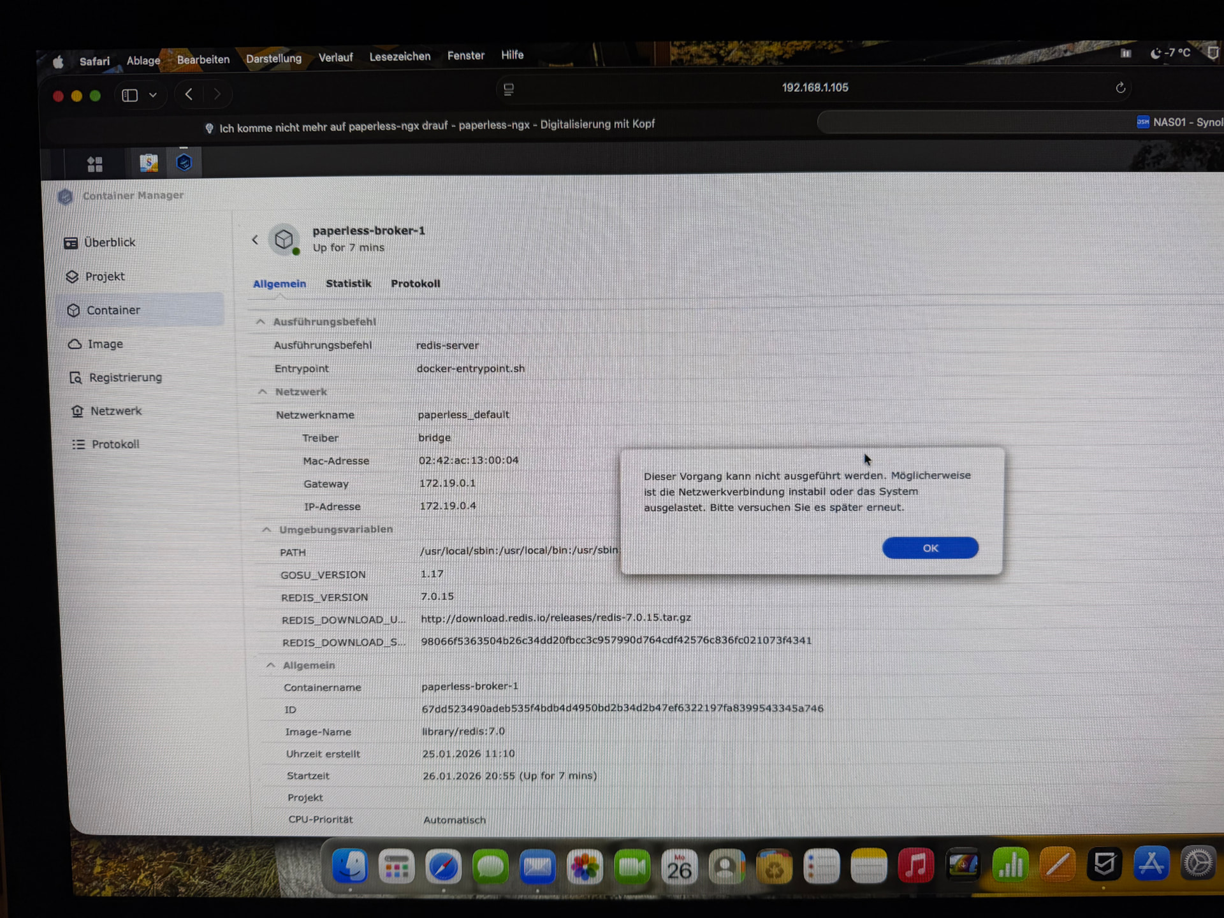Open the Image sidebar section
Screen dimensions: 1224x918
pos(105,344)
